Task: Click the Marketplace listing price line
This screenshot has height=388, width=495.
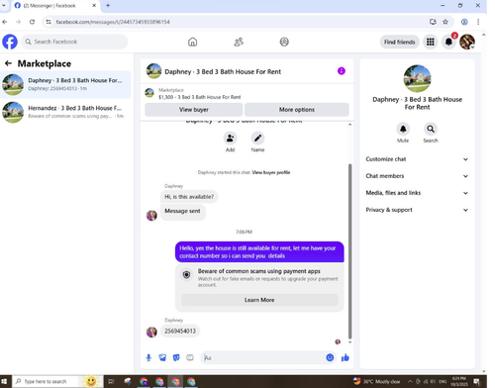Action: (x=200, y=97)
